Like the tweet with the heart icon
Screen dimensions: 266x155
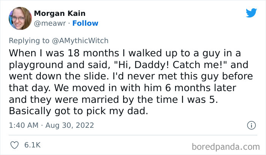click(x=15, y=145)
